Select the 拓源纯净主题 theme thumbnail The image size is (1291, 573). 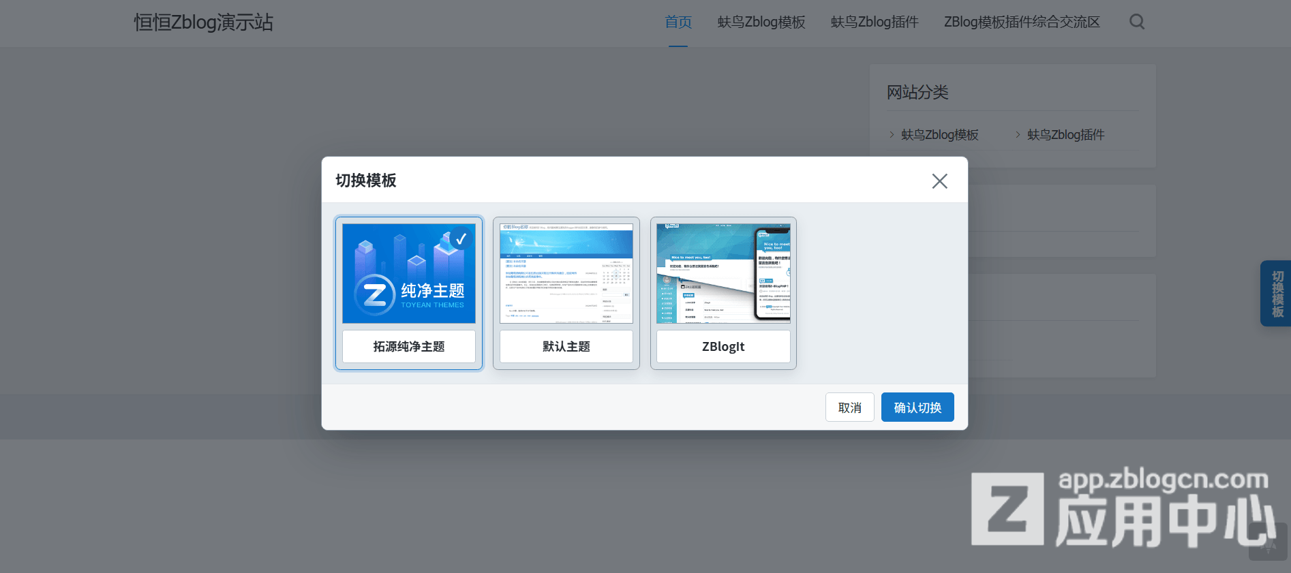(x=409, y=273)
